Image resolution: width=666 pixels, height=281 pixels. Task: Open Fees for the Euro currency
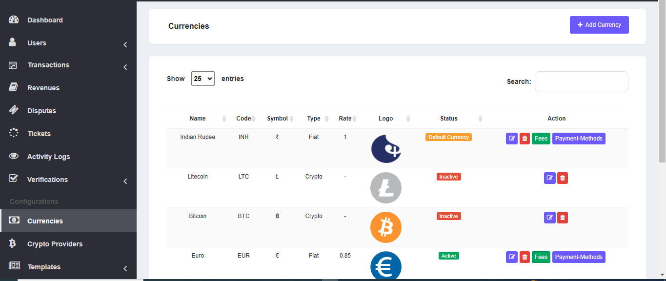pyautogui.click(x=541, y=257)
